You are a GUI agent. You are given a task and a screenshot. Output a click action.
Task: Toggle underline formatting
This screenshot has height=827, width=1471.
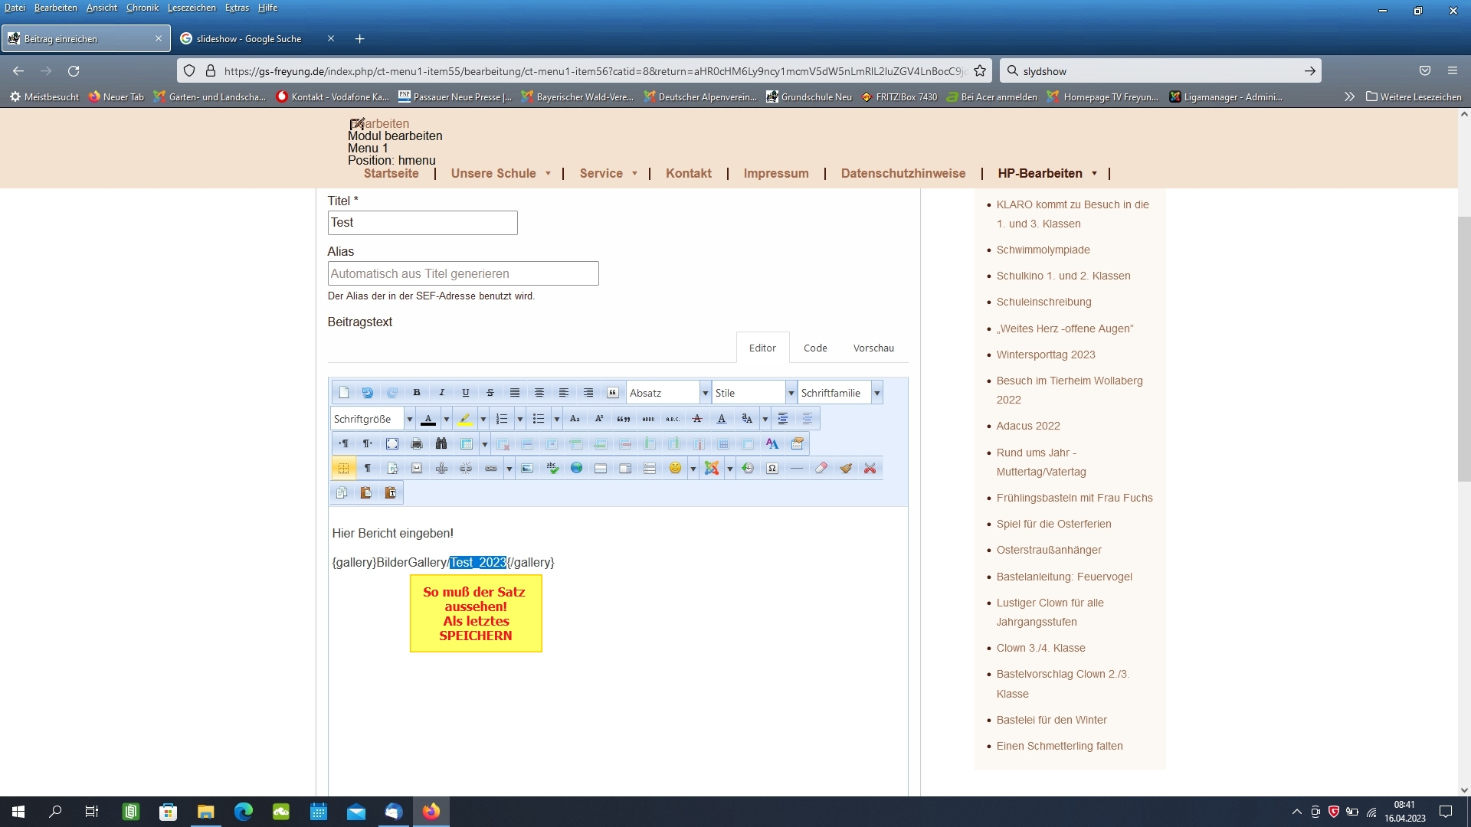point(466,393)
